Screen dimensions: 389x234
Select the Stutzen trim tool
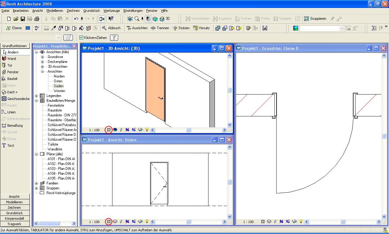coord(181,28)
